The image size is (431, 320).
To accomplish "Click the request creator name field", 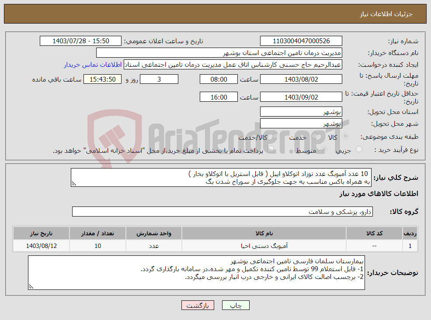I will tap(233, 65).
